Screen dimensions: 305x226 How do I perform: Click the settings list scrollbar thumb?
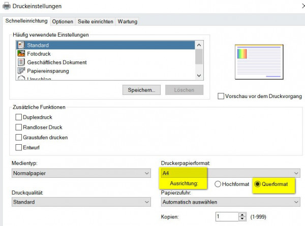tap(199, 56)
